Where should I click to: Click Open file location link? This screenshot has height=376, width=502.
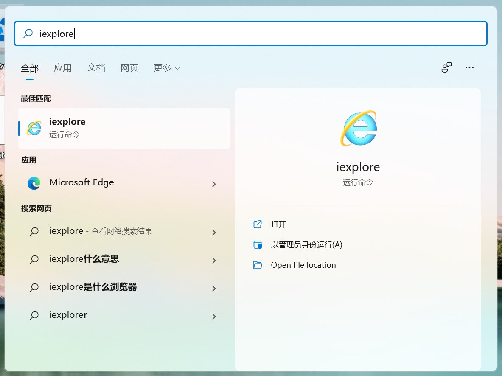coord(303,265)
